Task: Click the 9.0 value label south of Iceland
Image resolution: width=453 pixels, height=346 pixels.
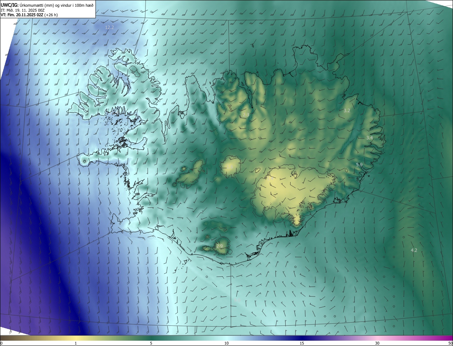Action: point(237,300)
